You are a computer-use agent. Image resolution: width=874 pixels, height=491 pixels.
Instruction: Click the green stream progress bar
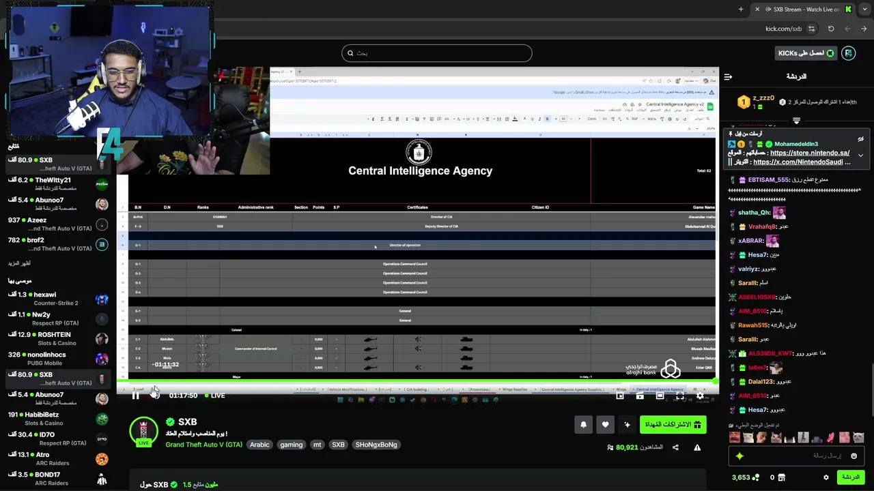pyautogui.click(x=418, y=382)
